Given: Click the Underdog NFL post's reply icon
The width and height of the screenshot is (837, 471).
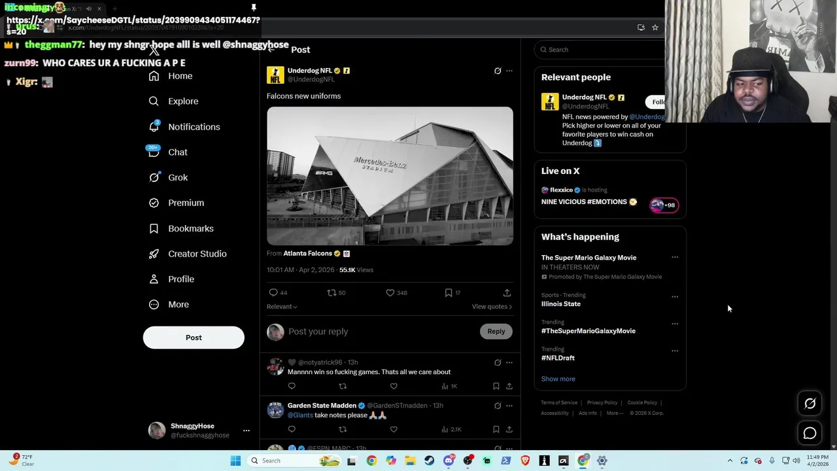Looking at the screenshot, I should (x=273, y=292).
